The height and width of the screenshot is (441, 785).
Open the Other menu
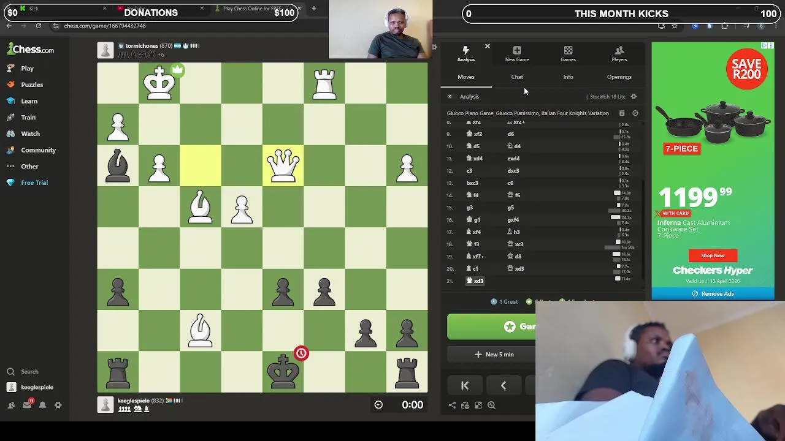point(23,166)
